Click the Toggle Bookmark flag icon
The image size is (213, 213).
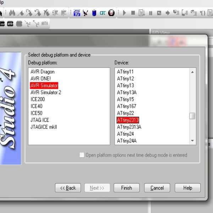coord(21,13)
